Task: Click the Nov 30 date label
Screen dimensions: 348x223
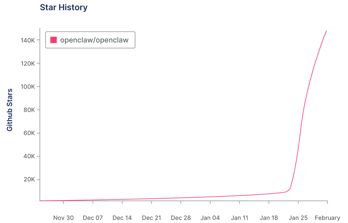Action: tap(63, 218)
